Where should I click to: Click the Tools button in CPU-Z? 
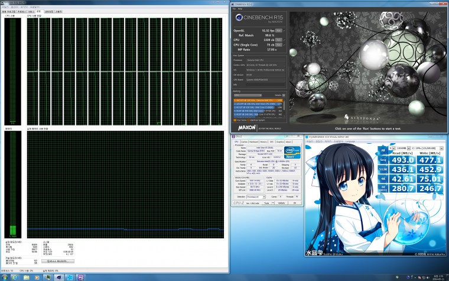(x=266, y=203)
